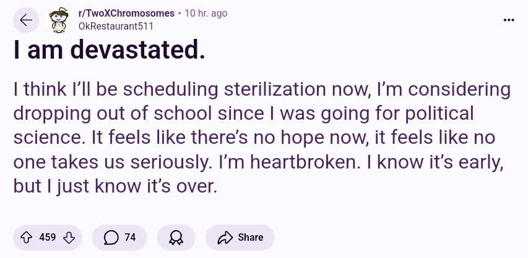Screen dimensions: 528x258
Task: Click the comment bubble icon
Action: 111,237
